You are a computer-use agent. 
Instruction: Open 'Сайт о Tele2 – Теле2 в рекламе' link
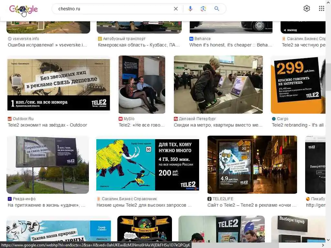pyautogui.click(x=252, y=205)
